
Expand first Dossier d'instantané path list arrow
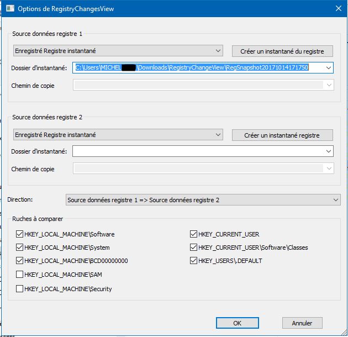[x=329, y=67]
